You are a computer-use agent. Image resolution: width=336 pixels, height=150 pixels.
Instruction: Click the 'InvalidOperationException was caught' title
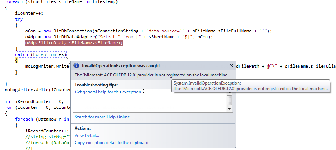[x=121, y=66]
